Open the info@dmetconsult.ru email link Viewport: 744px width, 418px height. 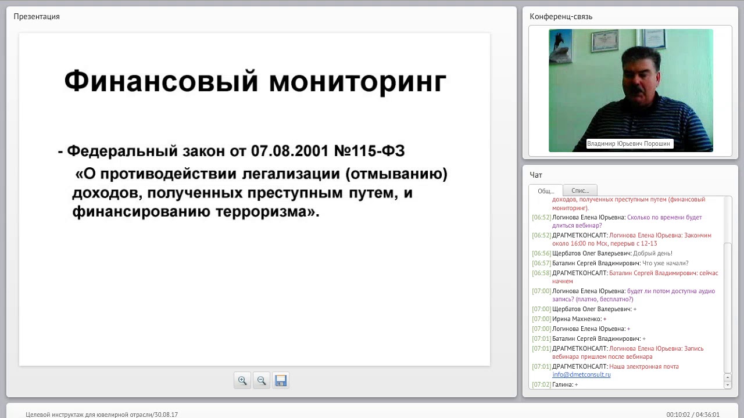click(581, 374)
